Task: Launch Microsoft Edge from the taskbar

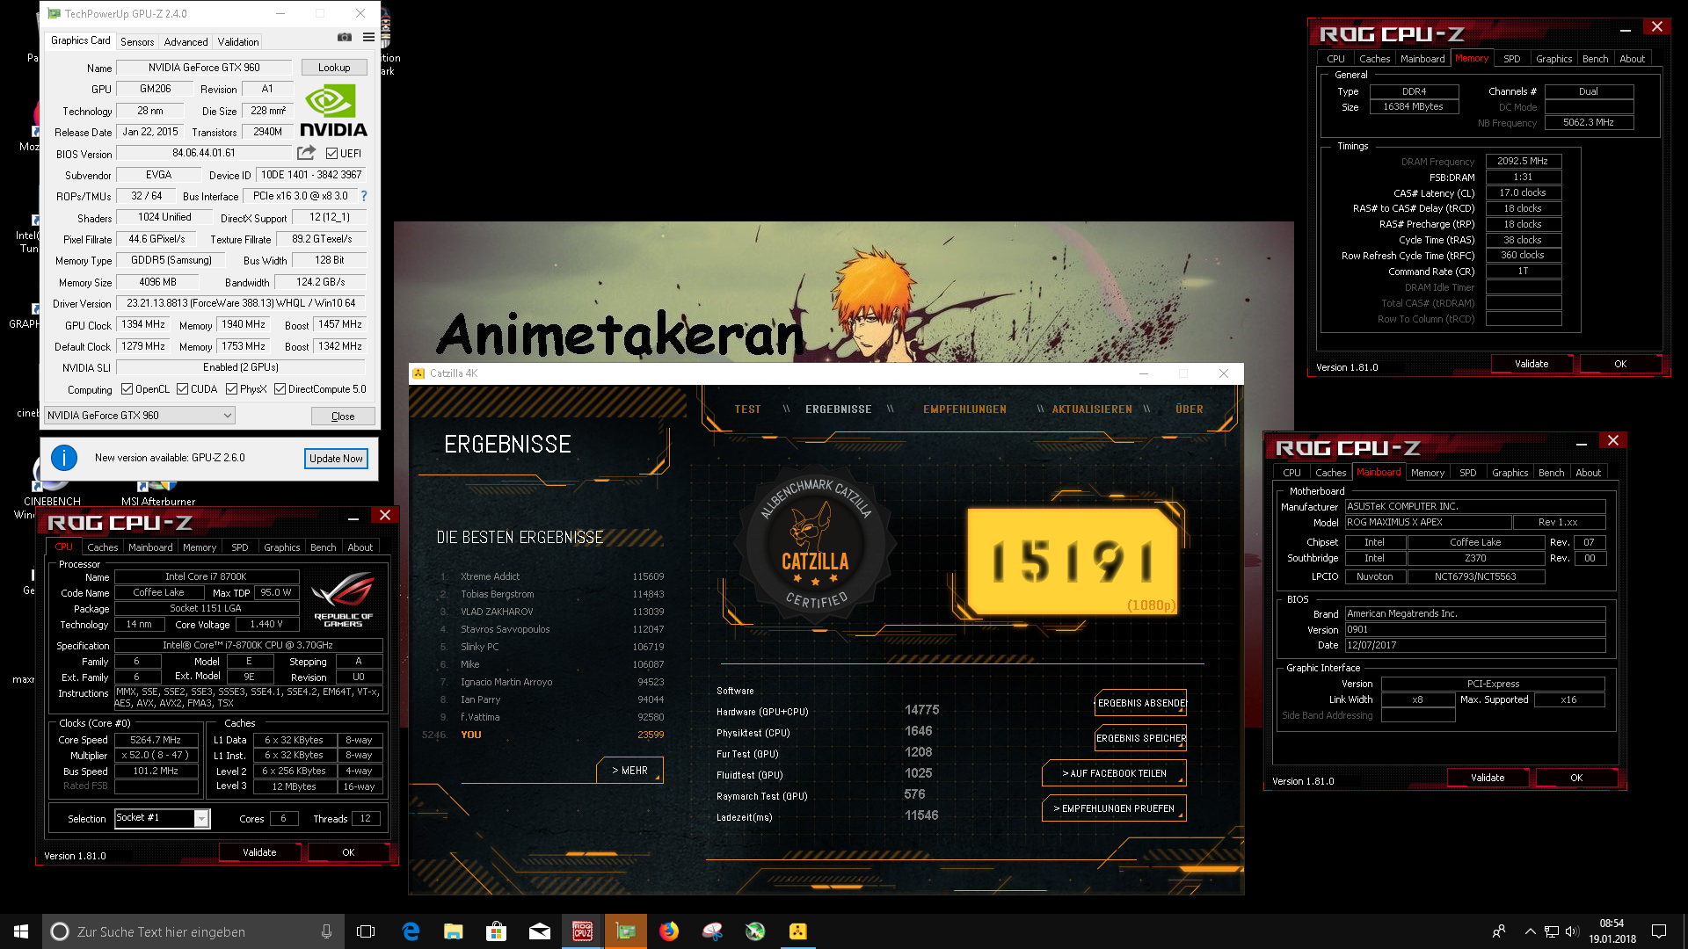Action: 411,931
